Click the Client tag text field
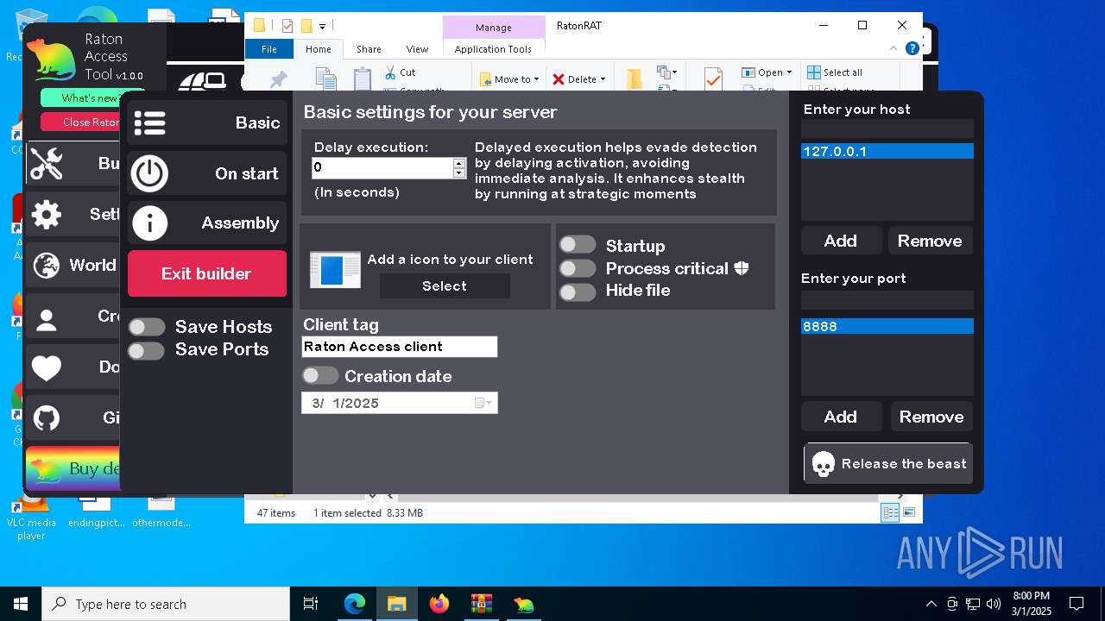 [400, 347]
